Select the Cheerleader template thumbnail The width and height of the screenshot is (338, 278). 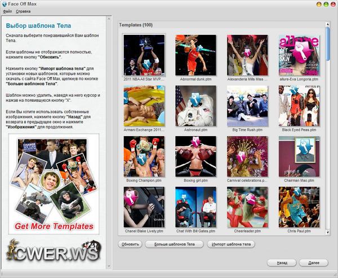(247, 207)
